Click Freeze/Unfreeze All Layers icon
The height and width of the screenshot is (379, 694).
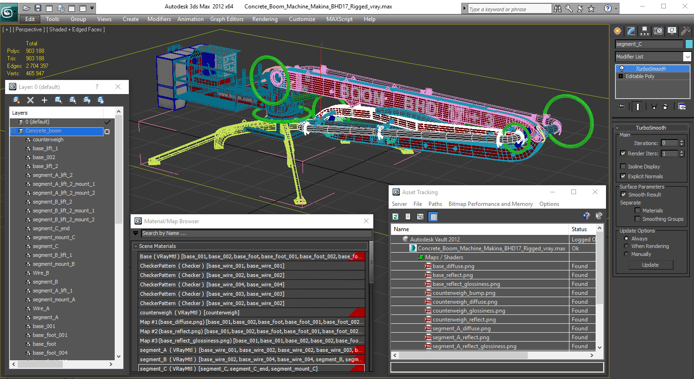101,100
